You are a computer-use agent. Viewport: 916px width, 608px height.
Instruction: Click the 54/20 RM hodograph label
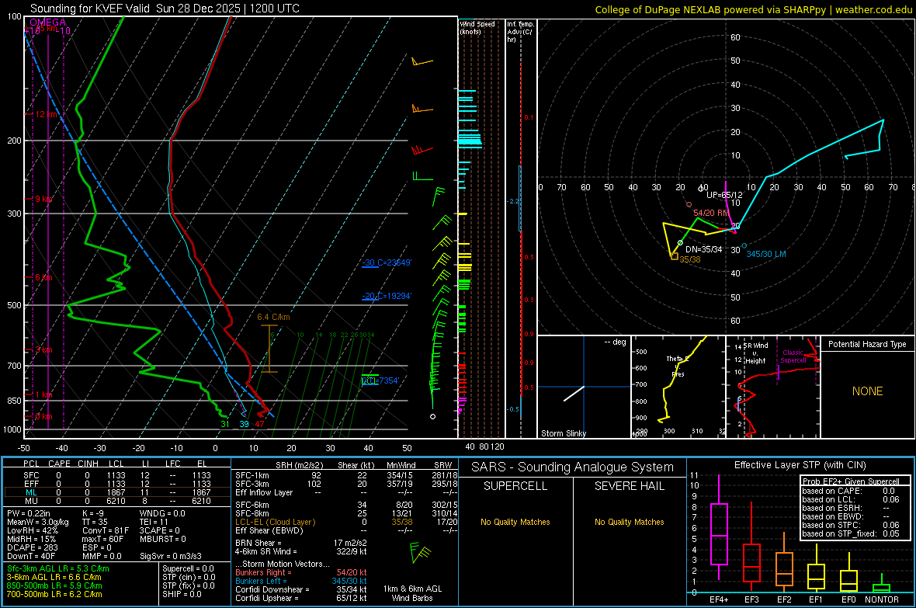712,213
